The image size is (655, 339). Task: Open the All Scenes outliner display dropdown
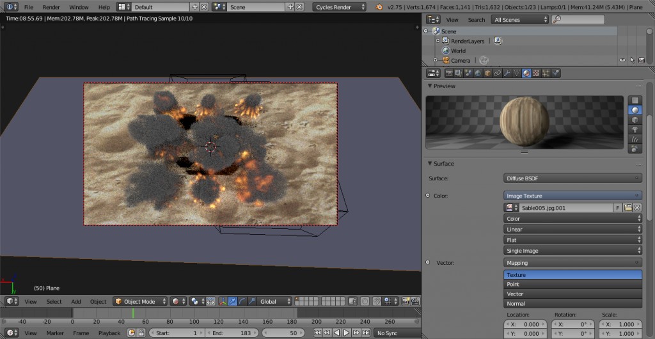tap(519, 20)
